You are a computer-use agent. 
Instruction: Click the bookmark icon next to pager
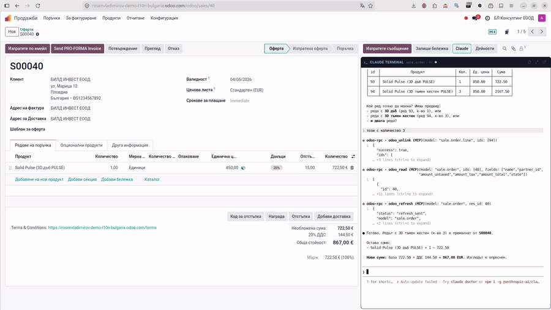[507, 32]
